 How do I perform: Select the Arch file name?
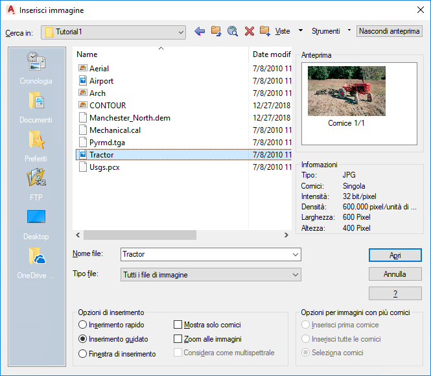pyautogui.click(x=97, y=93)
